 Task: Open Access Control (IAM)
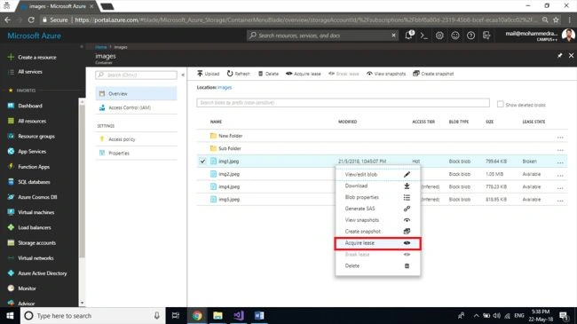point(136,107)
